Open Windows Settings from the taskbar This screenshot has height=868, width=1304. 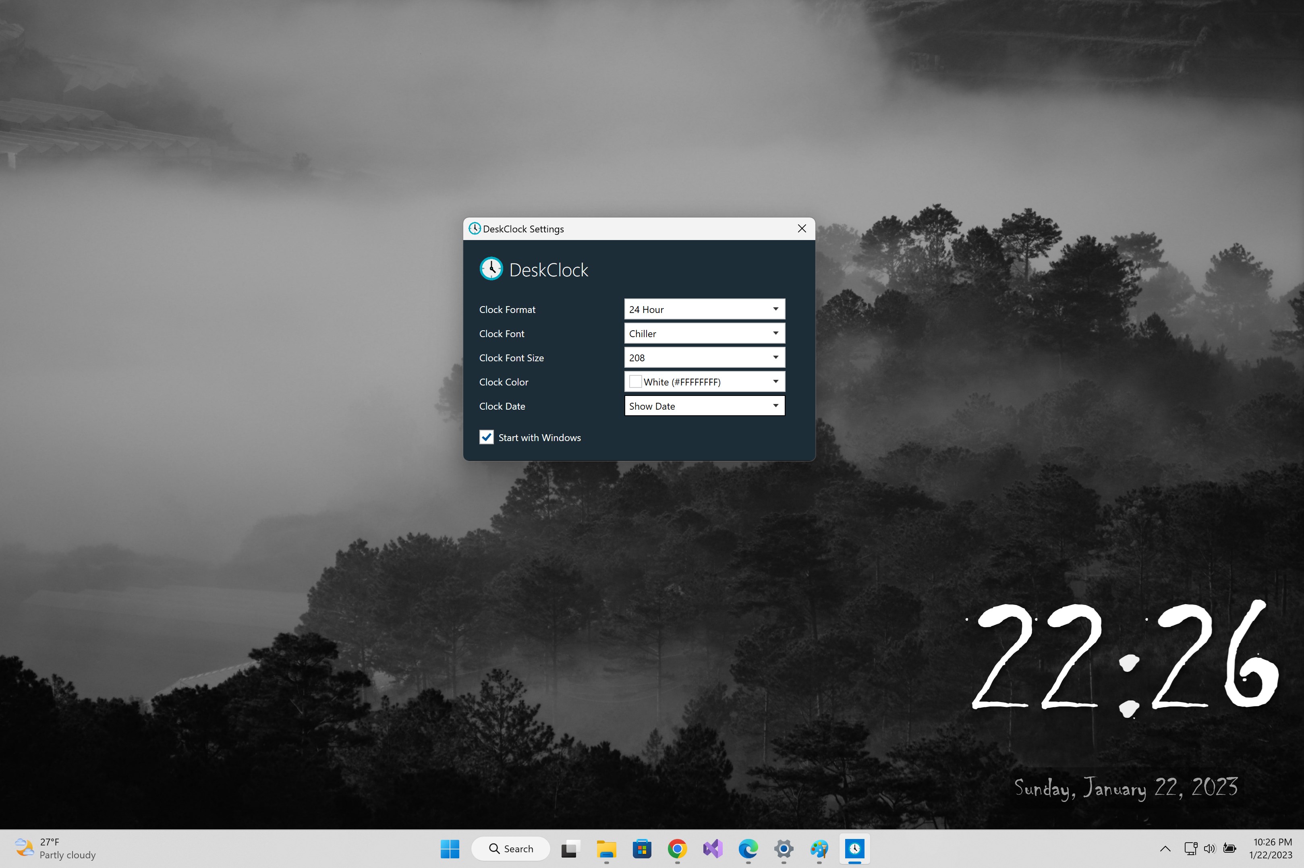pyautogui.click(x=783, y=849)
